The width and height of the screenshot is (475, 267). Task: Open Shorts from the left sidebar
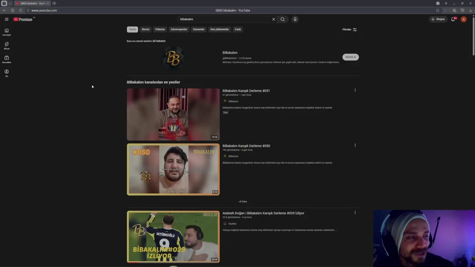click(x=6, y=46)
